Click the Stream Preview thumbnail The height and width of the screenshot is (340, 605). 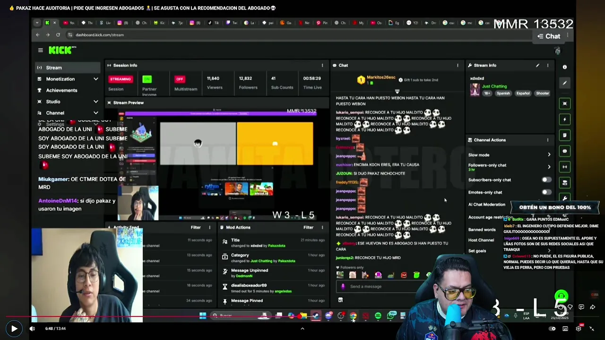[x=216, y=165]
